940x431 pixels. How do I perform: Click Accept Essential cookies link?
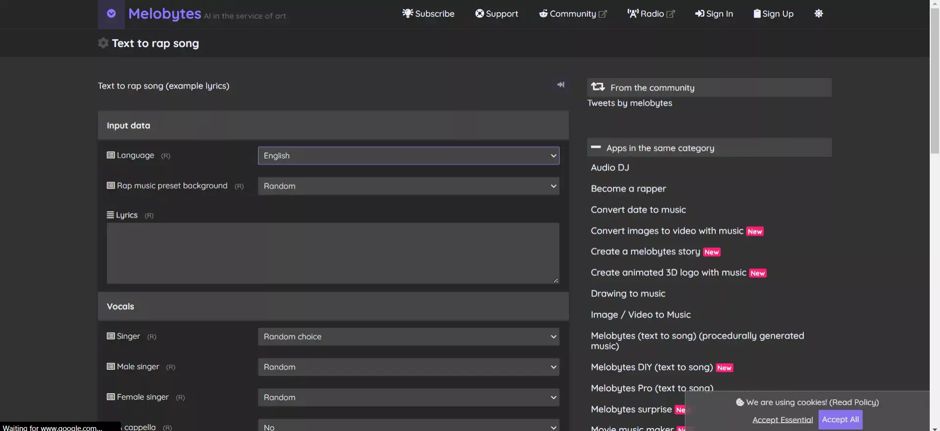[x=782, y=420]
